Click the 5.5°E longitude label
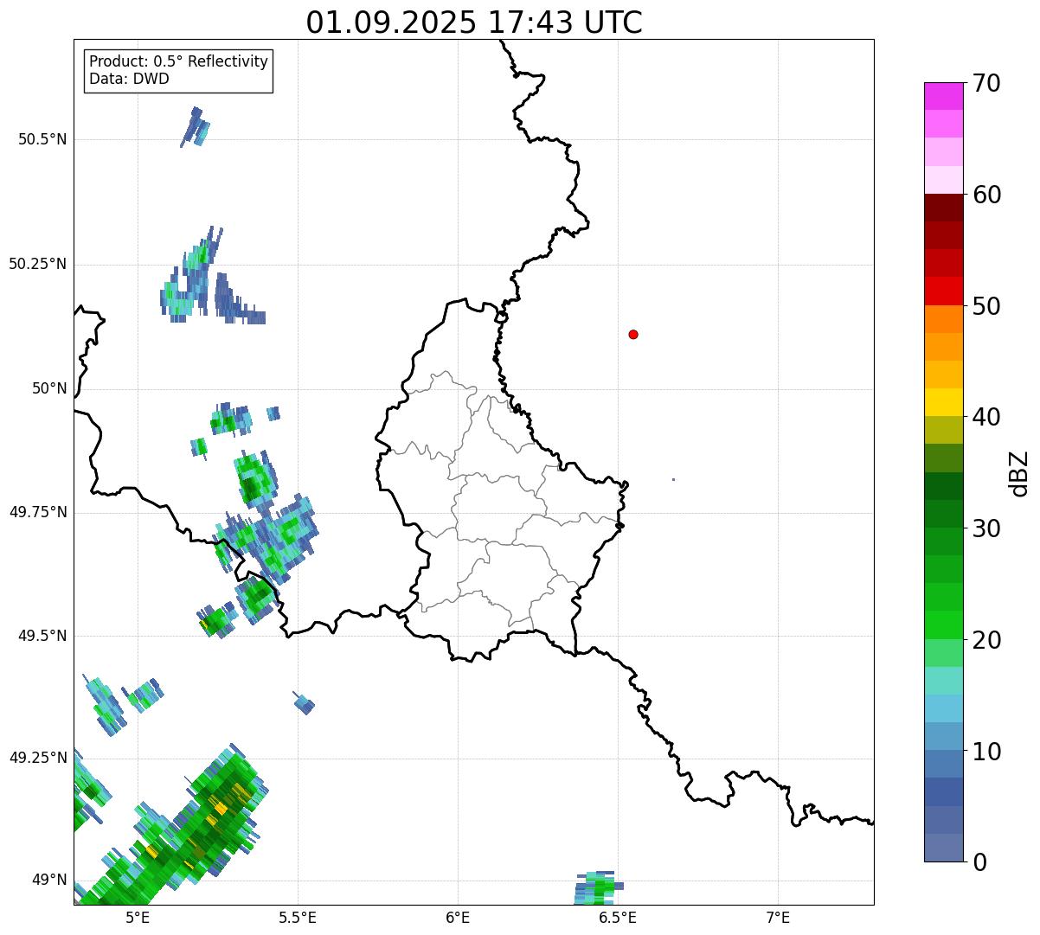The width and height of the screenshot is (1040, 935). tap(298, 918)
